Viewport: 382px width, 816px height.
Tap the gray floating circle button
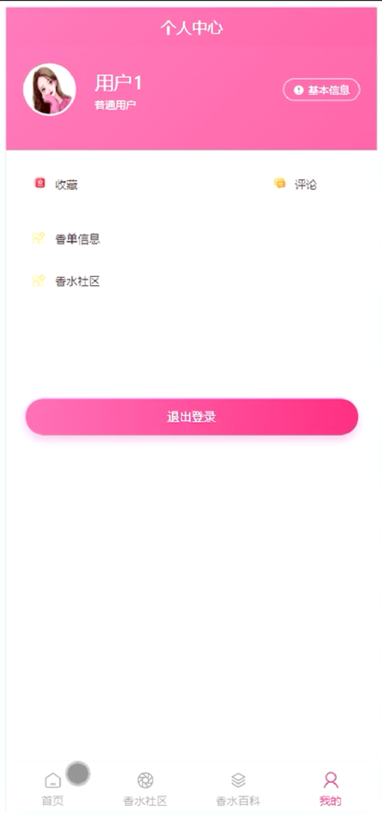(78, 773)
